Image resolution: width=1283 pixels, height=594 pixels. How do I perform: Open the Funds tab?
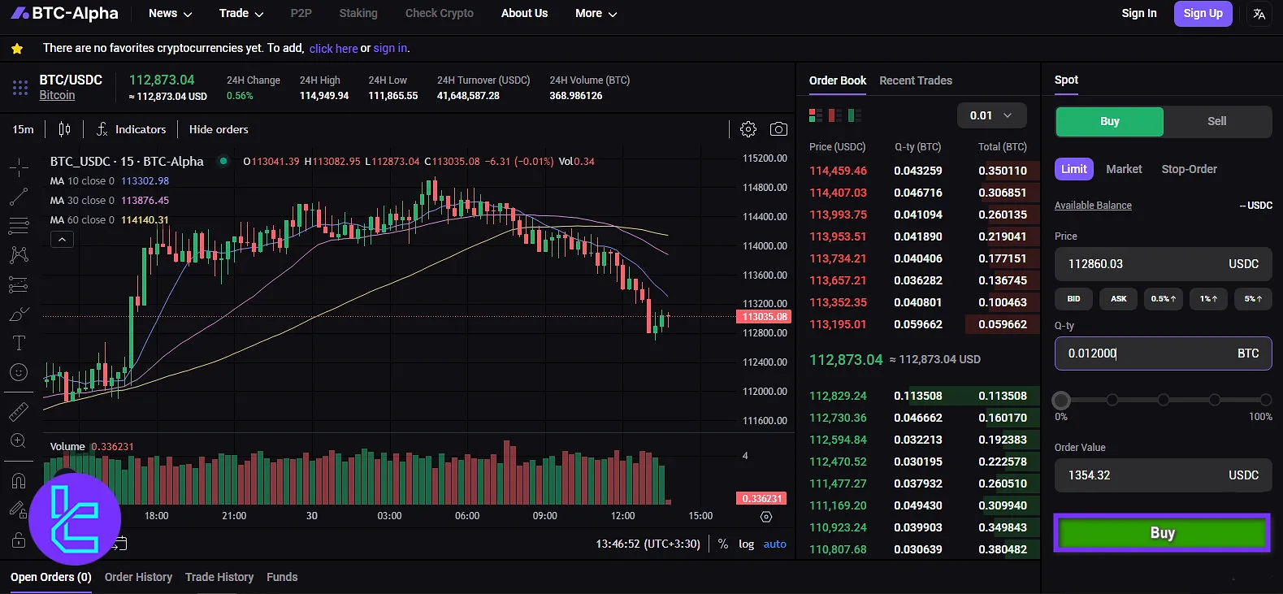[x=282, y=577]
